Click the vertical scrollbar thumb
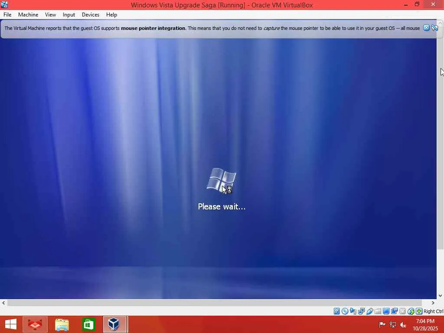444x333 pixels. (x=441, y=138)
